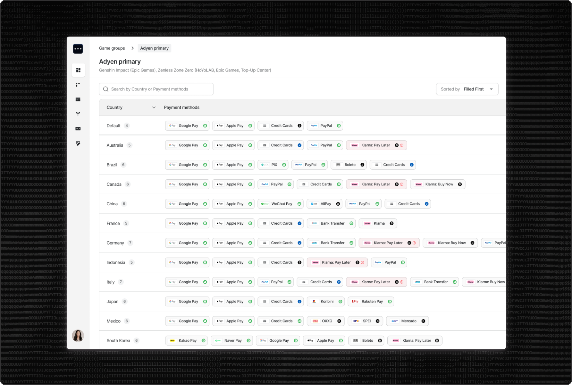Viewport: 572px width, 385px height.
Task: Expand the breadcrumb arrow after Game groups
Action: pyautogui.click(x=132, y=48)
